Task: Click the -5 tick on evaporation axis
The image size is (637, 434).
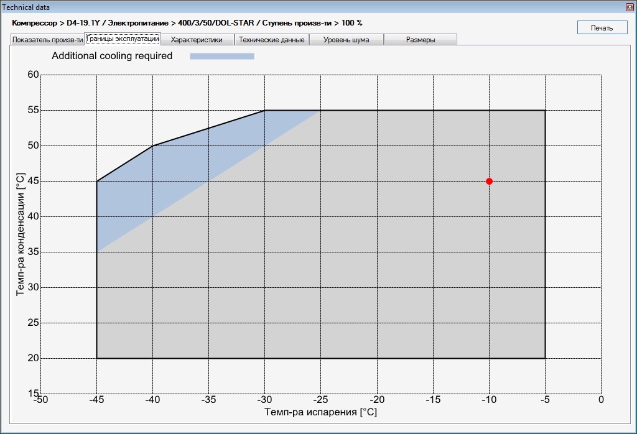Action: pos(545,399)
